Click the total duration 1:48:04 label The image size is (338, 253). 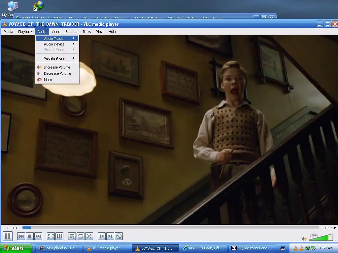330,228
